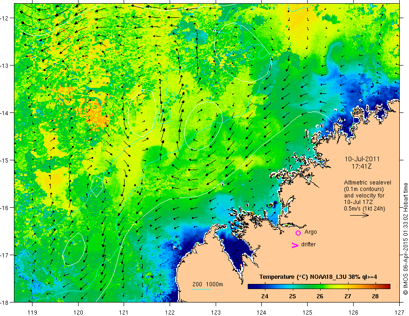Image resolution: width=409 pixels, height=316 pixels.
Task: Click the longitude axis label 125
Action: 308,312
